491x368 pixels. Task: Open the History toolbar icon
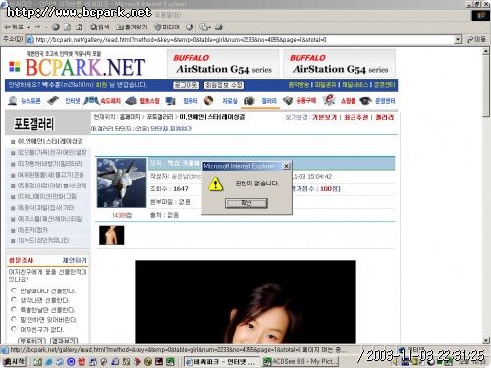[190, 27]
